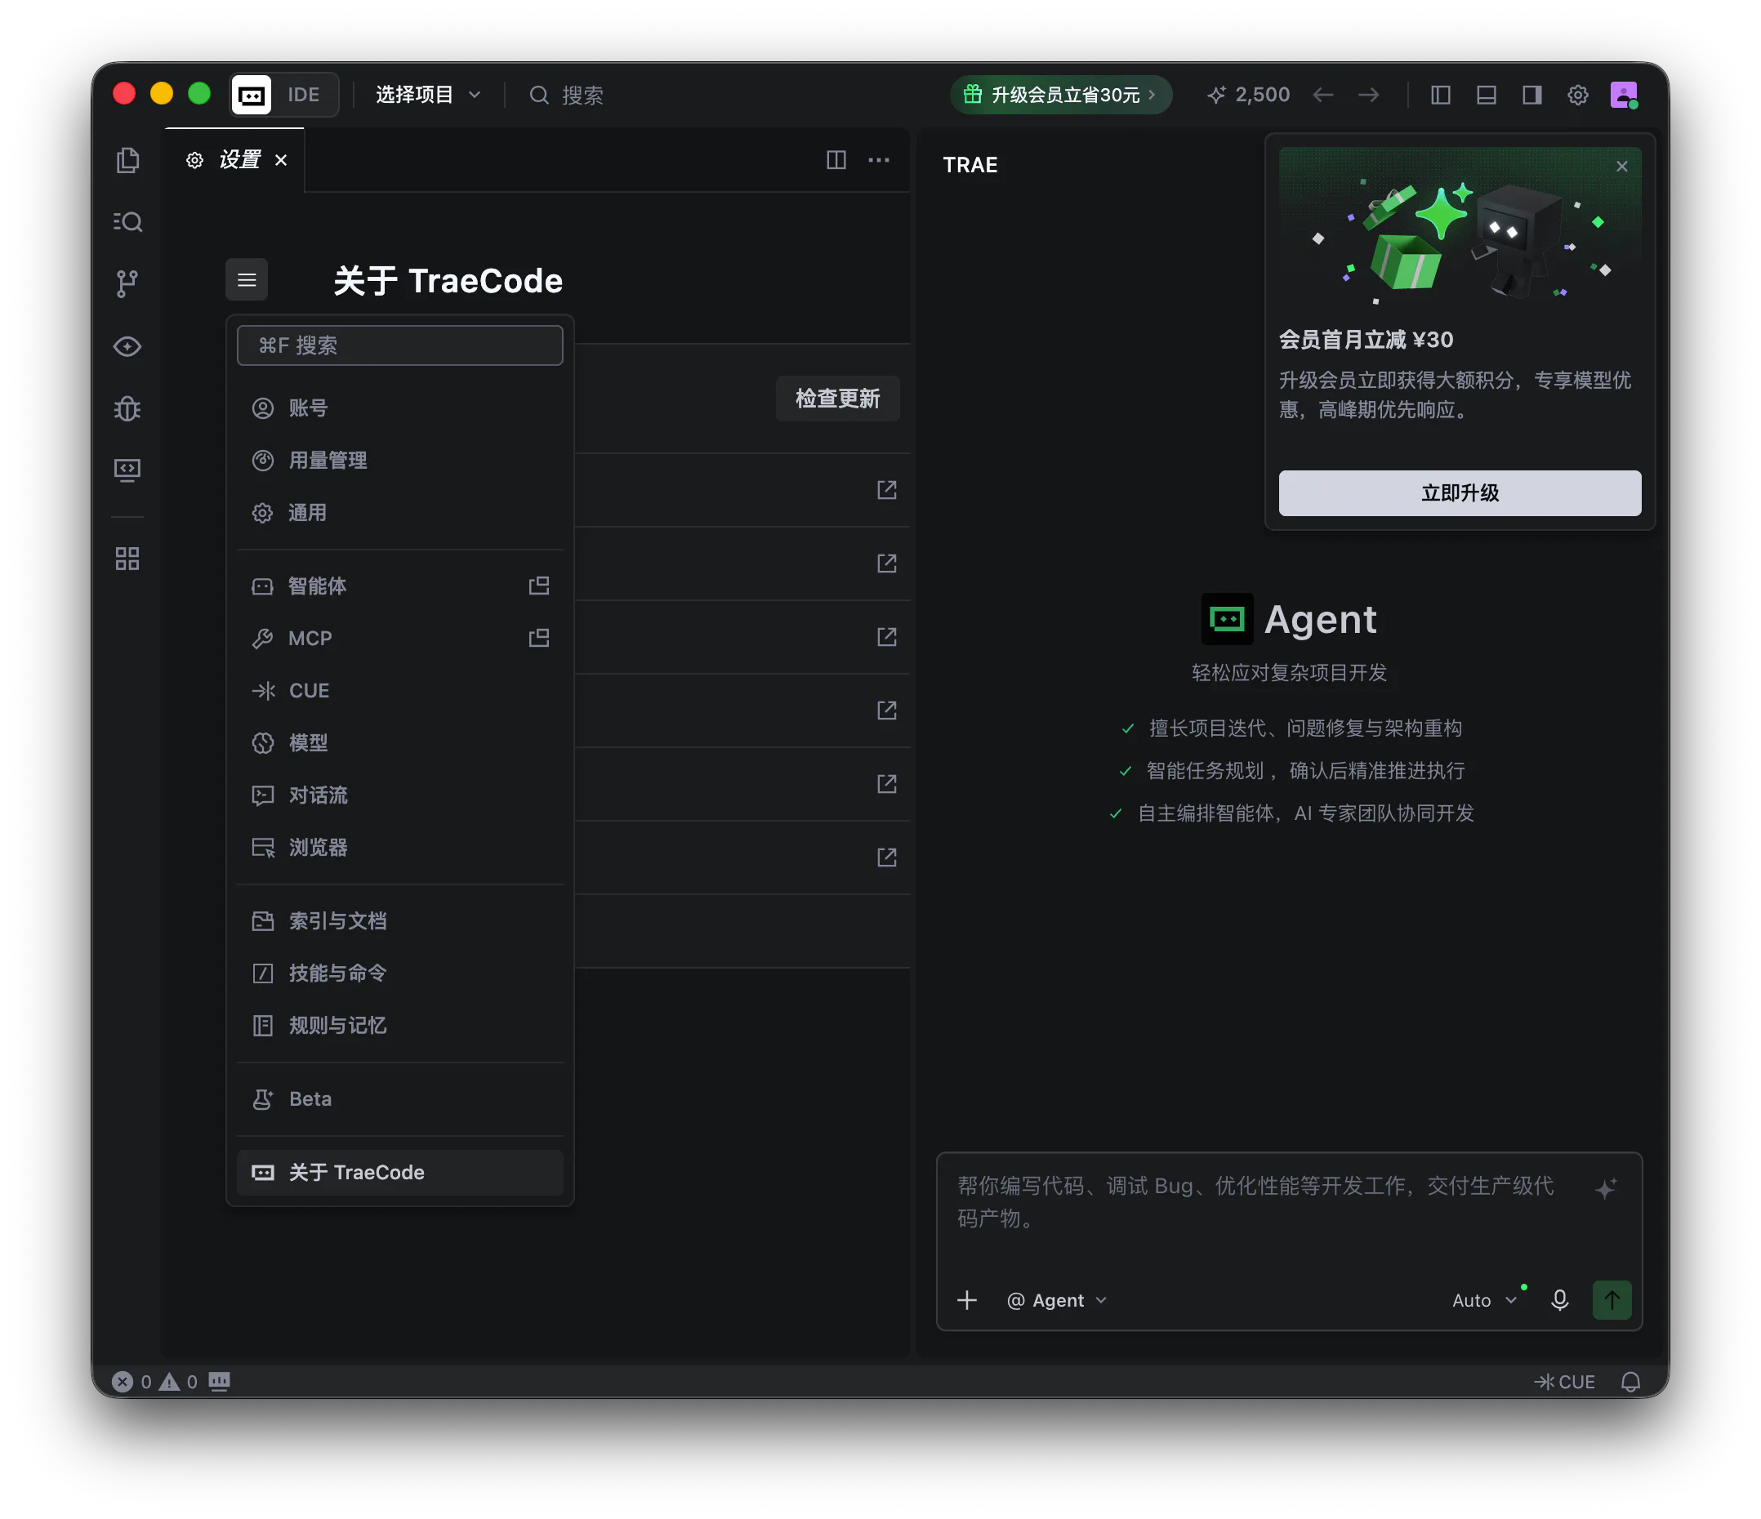Toggle the right sidebar layout icon

1532,94
